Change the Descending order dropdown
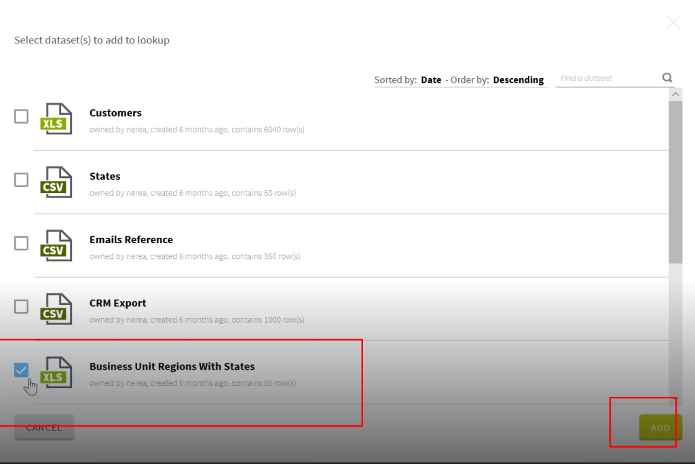The image size is (695, 464). click(518, 80)
